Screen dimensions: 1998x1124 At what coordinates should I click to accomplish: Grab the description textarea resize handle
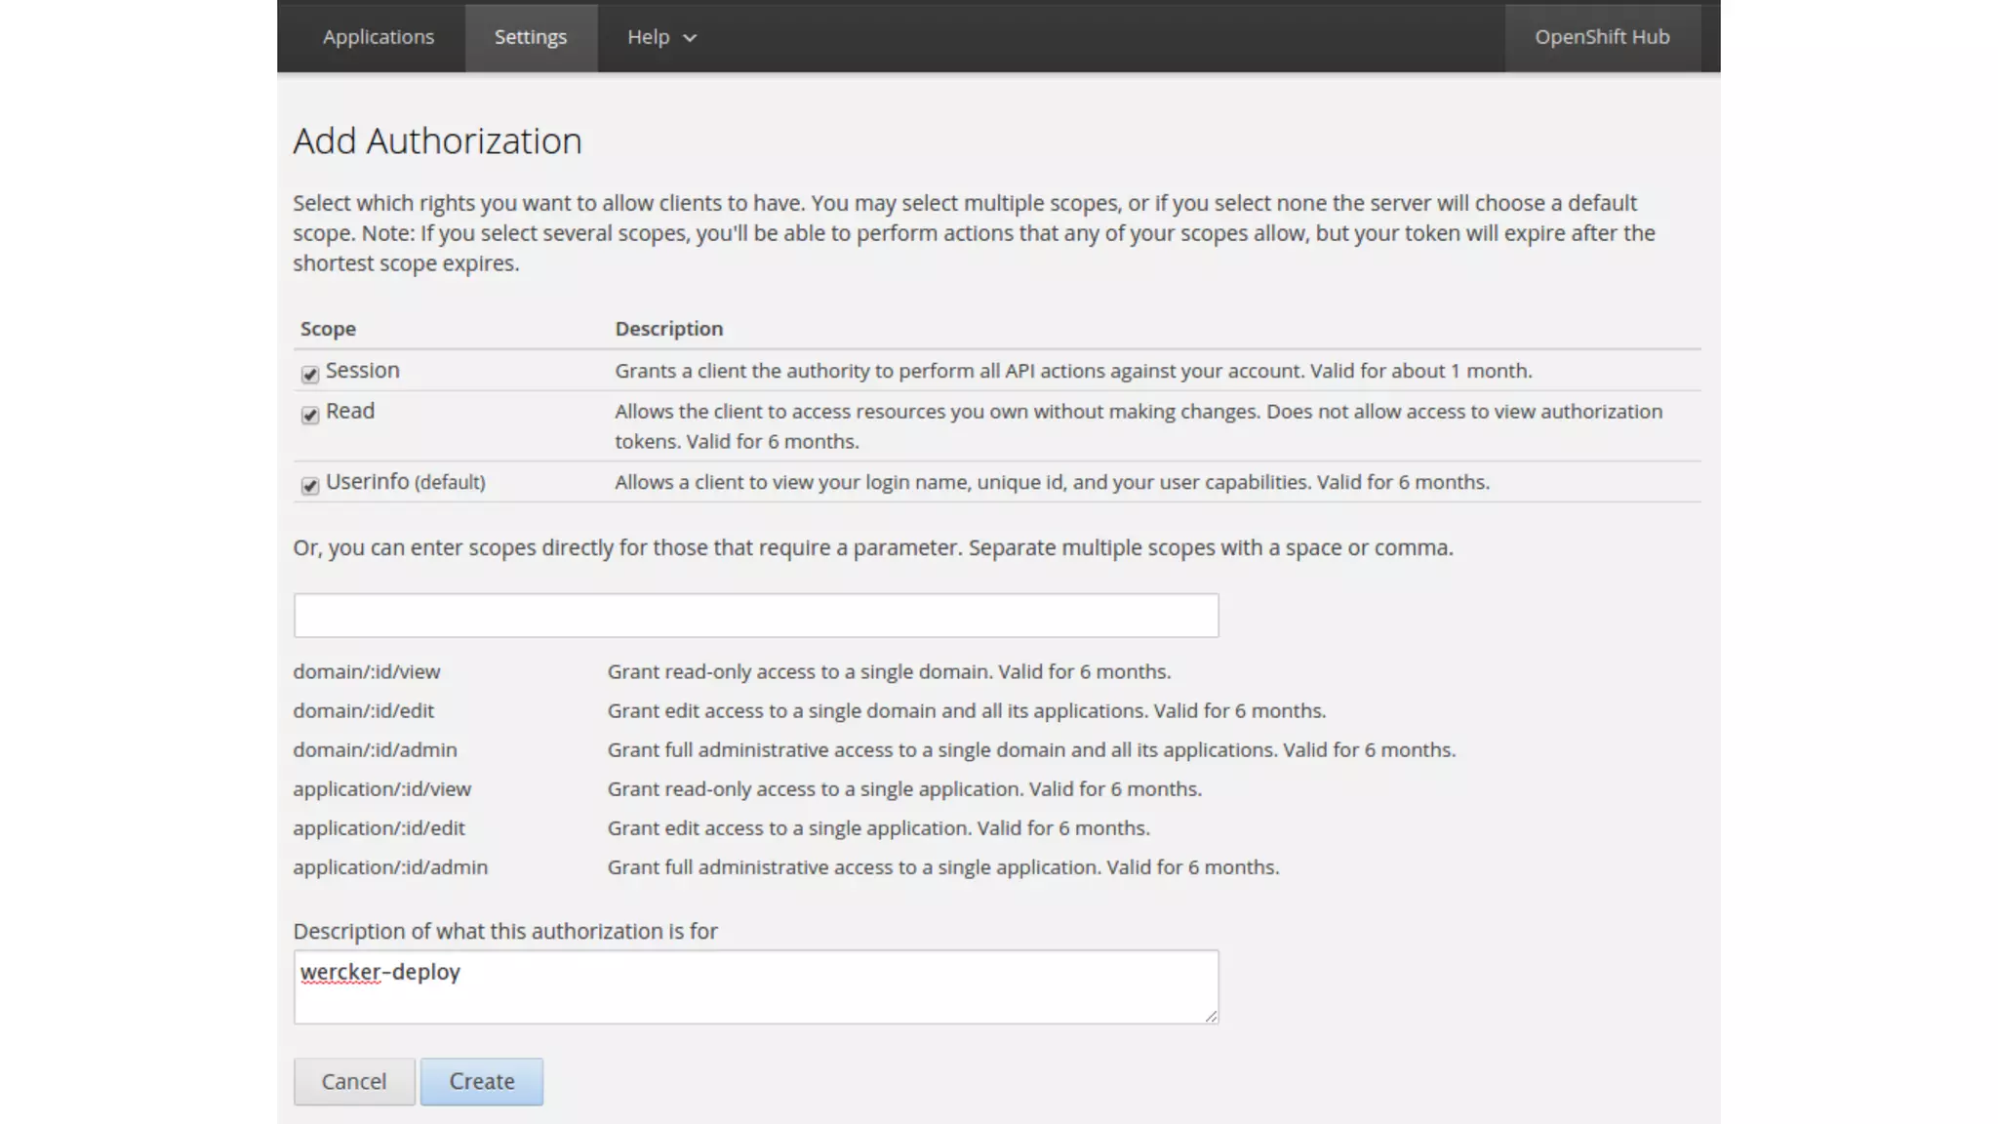1211,1016
